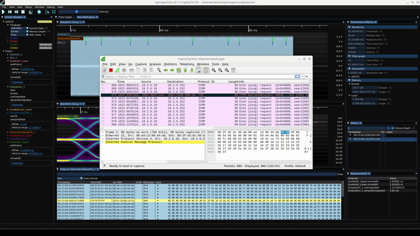Zoom out Wireshark packet text
420x236 pixels.
click(220, 70)
